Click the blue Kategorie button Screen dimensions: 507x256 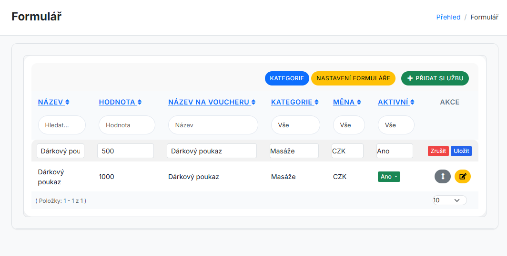point(287,78)
